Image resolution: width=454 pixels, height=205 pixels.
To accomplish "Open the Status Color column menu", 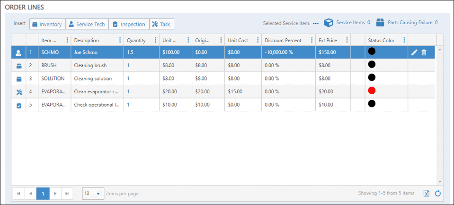I will (x=404, y=40).
